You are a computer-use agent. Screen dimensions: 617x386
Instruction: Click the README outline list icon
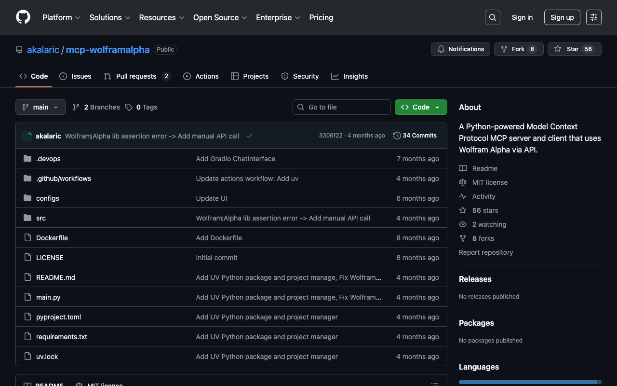(x=434, y=384)
